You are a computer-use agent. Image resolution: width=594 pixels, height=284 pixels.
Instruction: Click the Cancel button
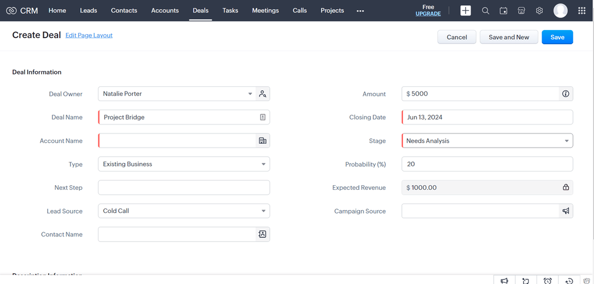click(457, 37)
